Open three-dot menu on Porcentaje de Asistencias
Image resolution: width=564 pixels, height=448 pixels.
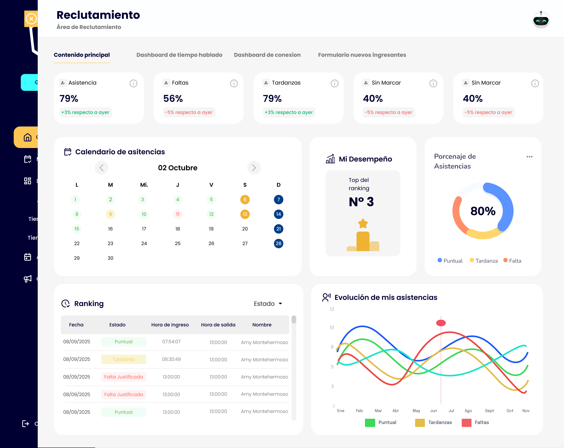[529, 157]
